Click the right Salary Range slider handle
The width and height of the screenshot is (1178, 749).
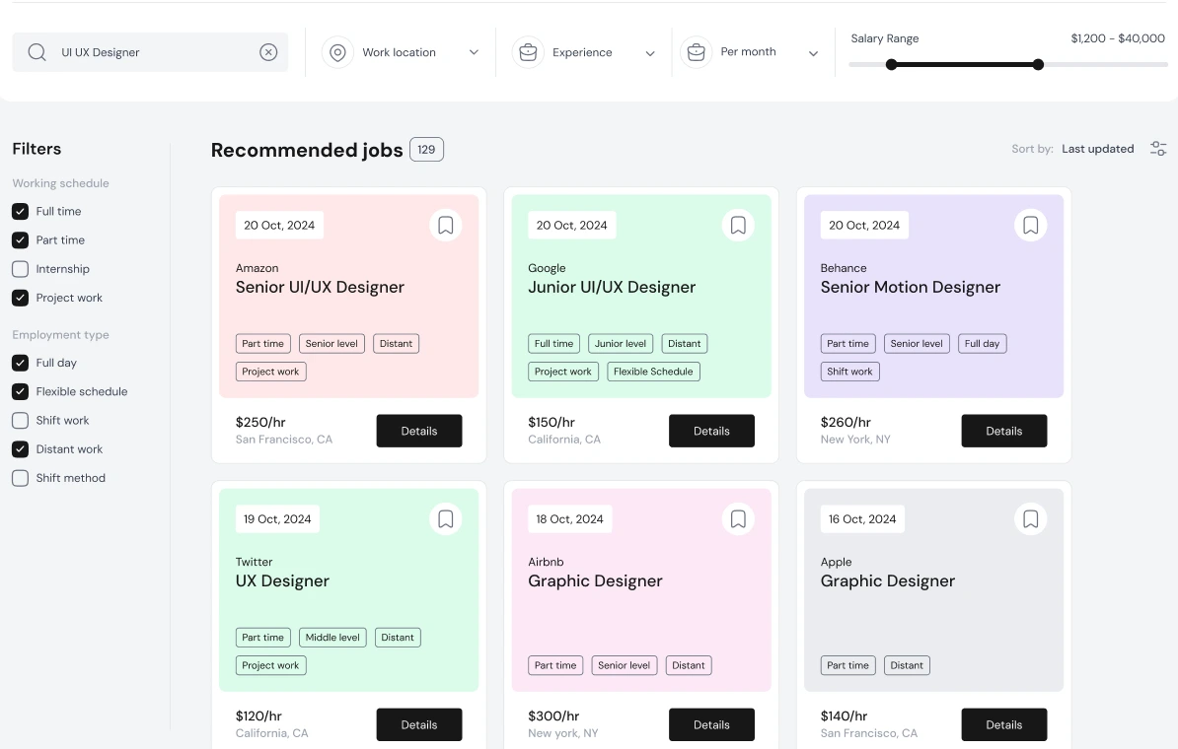point(1038,65)
